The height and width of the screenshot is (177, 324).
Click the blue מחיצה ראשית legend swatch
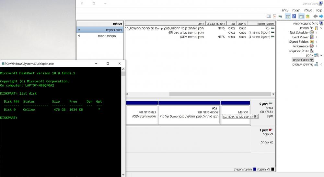coord(255,169)
